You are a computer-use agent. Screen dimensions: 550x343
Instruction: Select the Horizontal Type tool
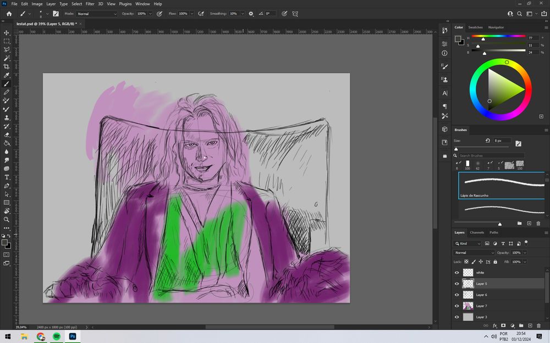pos(6,177)
